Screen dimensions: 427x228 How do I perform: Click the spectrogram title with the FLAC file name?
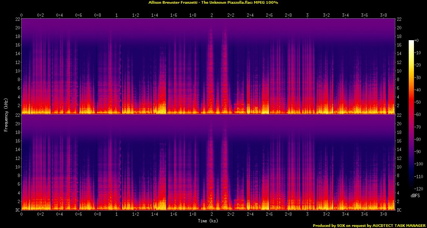click(213, 3)
